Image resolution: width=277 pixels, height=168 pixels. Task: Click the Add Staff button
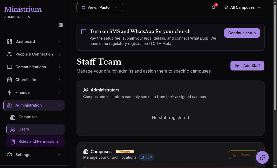tap(247, 66)
